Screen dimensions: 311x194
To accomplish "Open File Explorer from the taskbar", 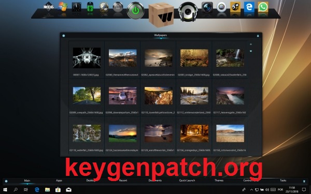I will [x=47, y=190].
